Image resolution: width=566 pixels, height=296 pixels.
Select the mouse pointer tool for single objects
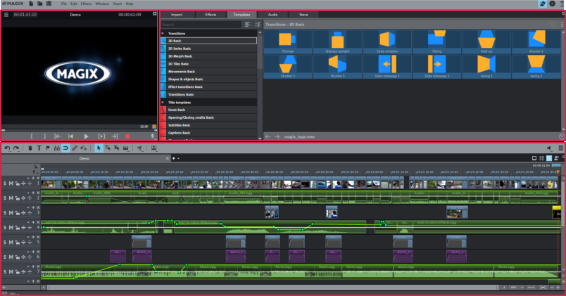pos(99,148)
